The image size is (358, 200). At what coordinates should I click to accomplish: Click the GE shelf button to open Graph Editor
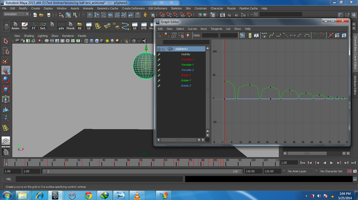pos(89,26)
